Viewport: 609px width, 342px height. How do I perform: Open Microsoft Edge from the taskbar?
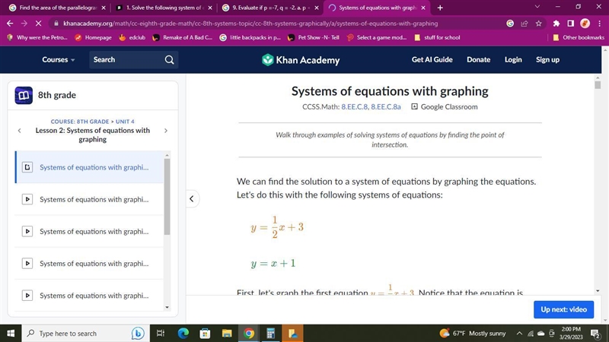pos(183,333)
